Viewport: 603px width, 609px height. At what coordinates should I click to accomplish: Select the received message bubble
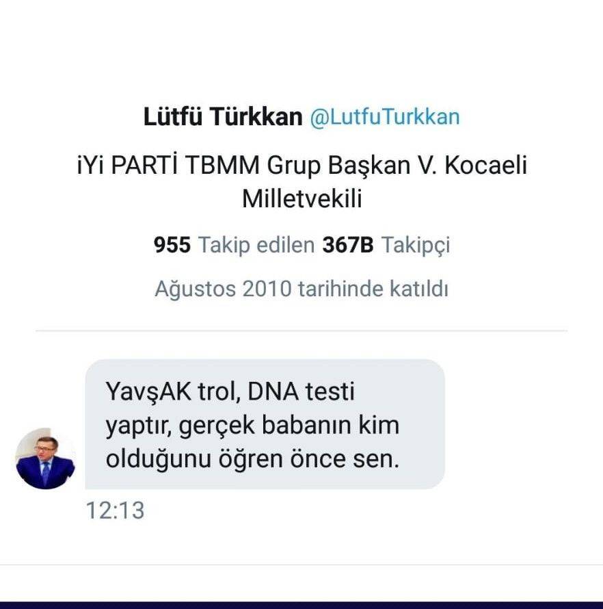pos(265,424)
